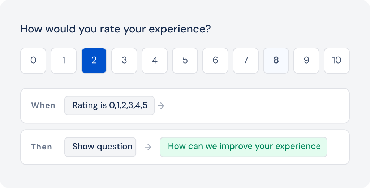
Task: Choose rating 1 on the scale
Action: click(x=64, y=61)
